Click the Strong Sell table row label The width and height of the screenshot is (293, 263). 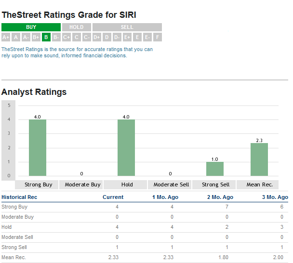click(14, 247)
